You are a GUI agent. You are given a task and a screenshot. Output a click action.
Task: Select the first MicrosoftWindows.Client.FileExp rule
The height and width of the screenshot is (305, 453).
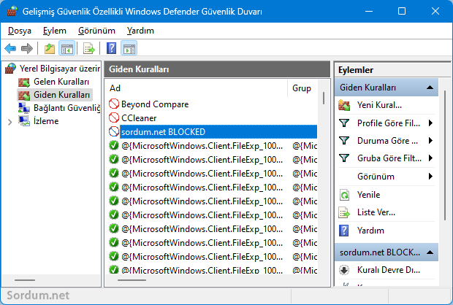pyautogui.click(x=213, y=146)
